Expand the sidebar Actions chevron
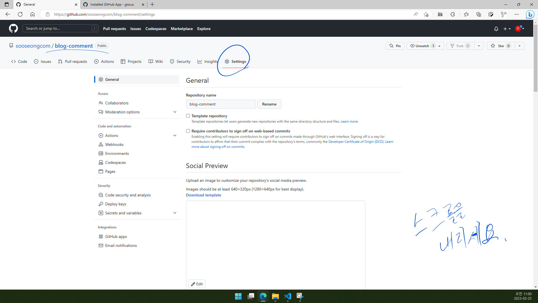Viewport: 538px width, 303px height. click(175, 136)
